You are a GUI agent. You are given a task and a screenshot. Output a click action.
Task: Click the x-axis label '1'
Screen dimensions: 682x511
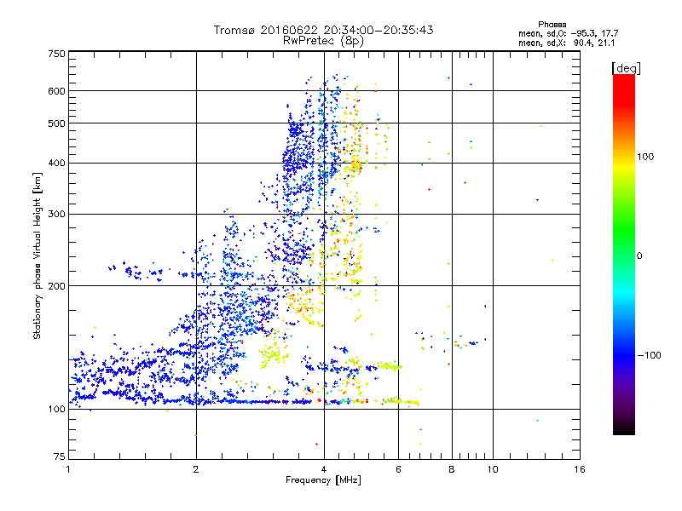[68, 469]
